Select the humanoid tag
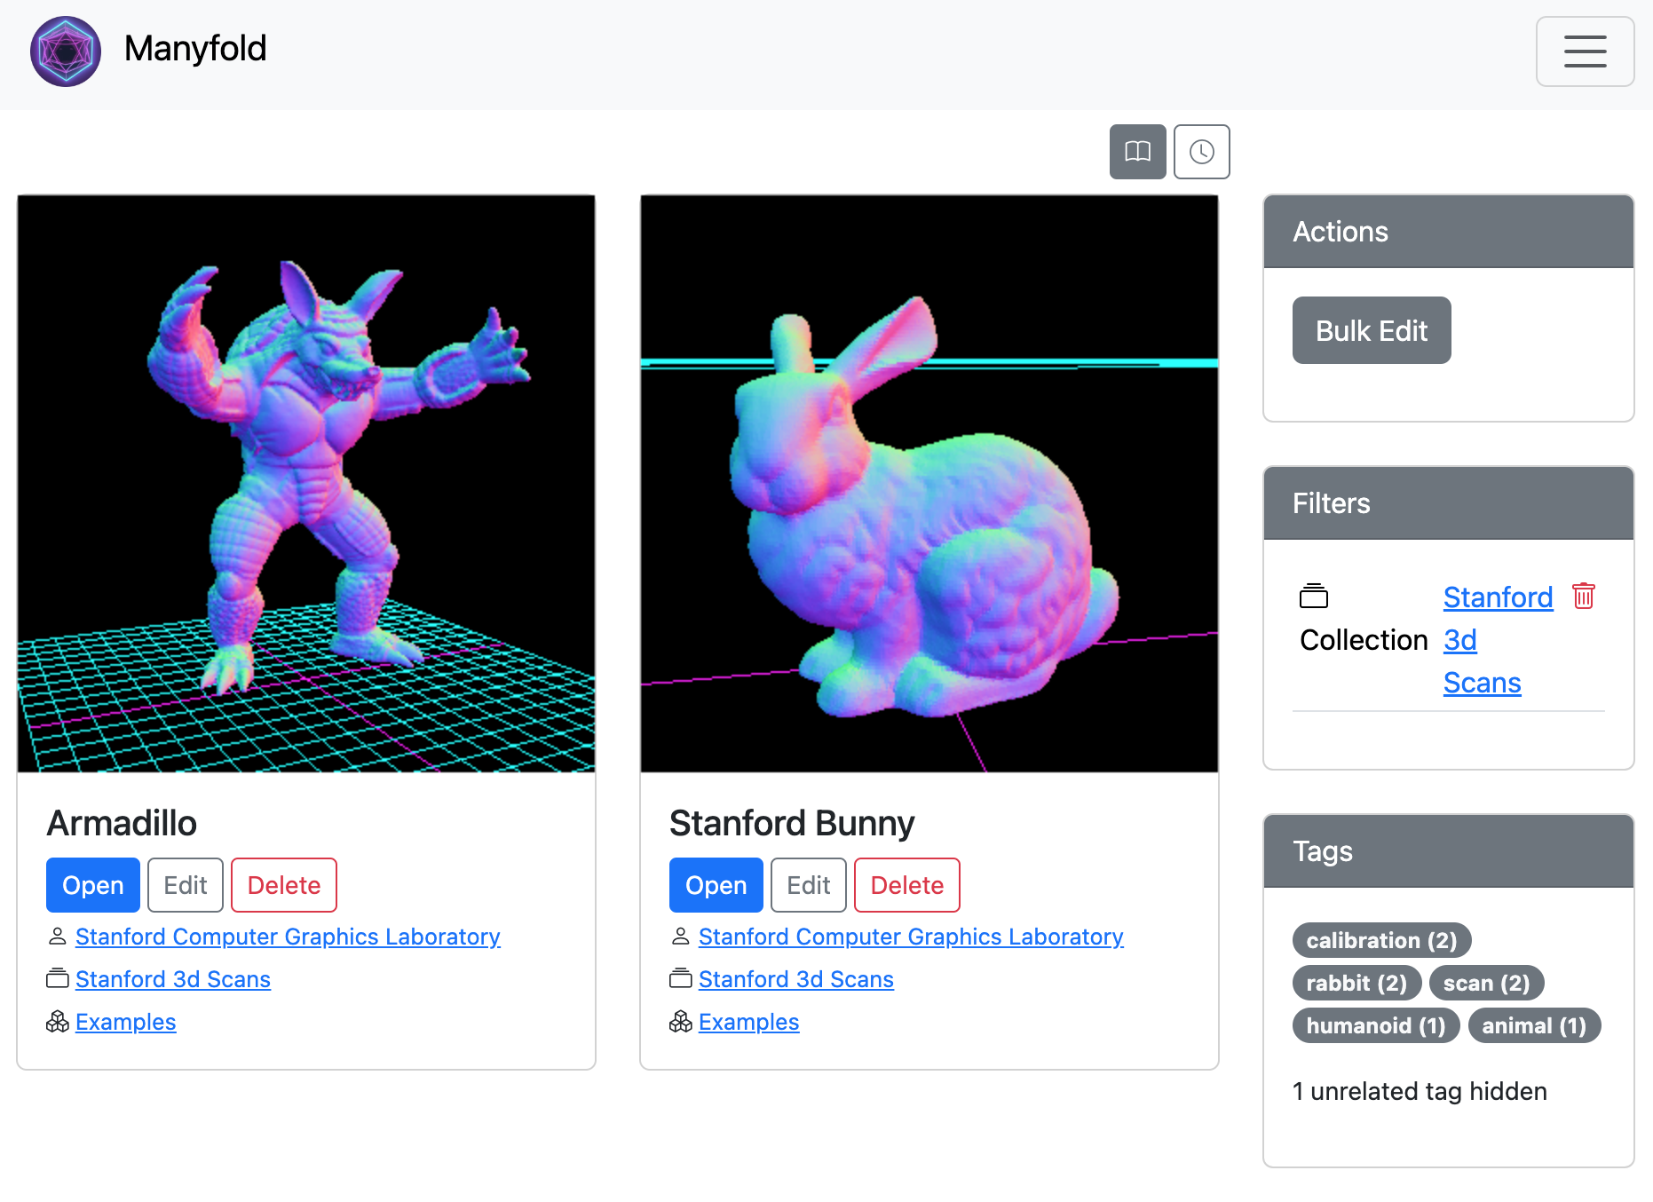The height and width of the screenshot is (1202, 1653). point(1375,1025)
